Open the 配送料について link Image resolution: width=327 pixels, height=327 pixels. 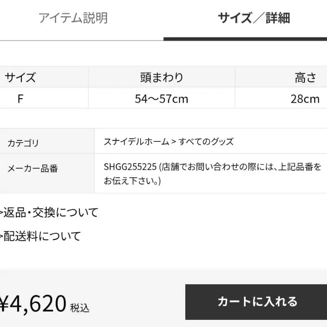click(42, 236)
